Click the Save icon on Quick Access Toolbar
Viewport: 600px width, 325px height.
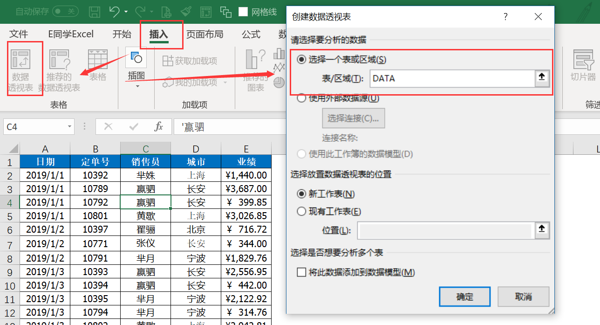(95, 11)
